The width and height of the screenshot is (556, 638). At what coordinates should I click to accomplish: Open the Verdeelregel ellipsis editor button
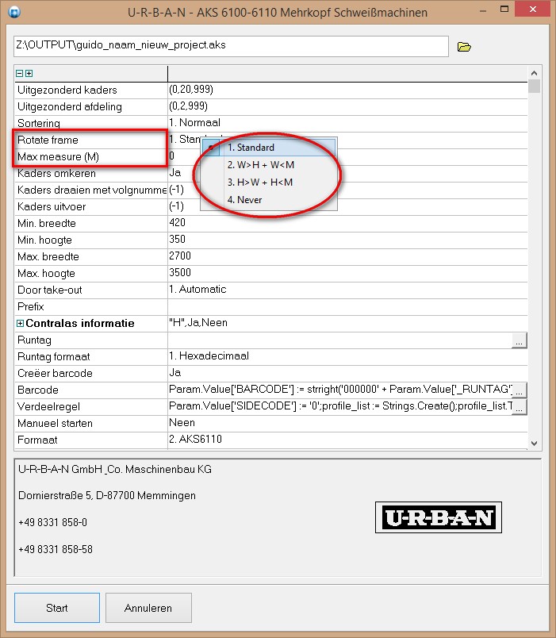coord(520,407)
